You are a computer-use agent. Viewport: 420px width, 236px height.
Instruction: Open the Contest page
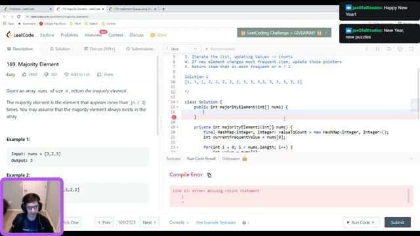click(115, 35)
